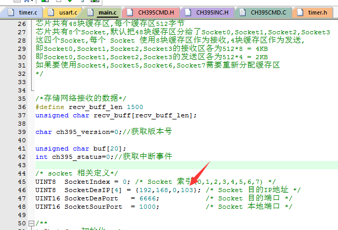Click the comment '芯片共有48块缓存区' on line 26

[73, 23]
